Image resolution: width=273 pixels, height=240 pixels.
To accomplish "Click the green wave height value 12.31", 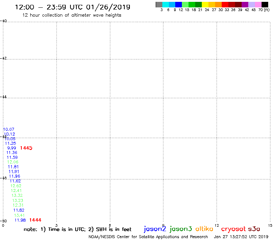I will [18, 205].
